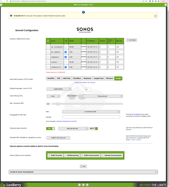Open the Cache Storing Time 1 week dropdown
The image size is (169, 187).
[x=53, y=96]
